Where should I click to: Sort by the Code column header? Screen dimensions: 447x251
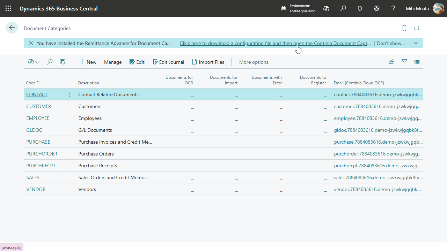point(32,83)
